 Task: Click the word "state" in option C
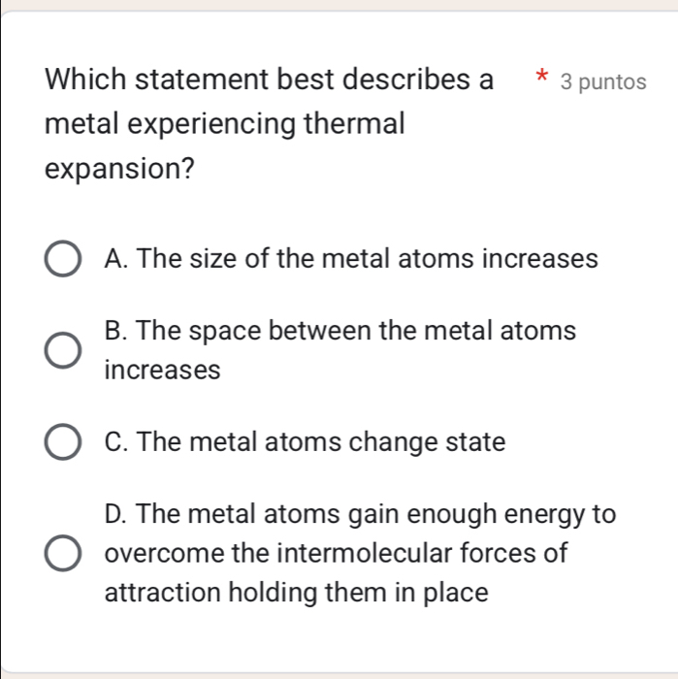[x=474, y=442]
